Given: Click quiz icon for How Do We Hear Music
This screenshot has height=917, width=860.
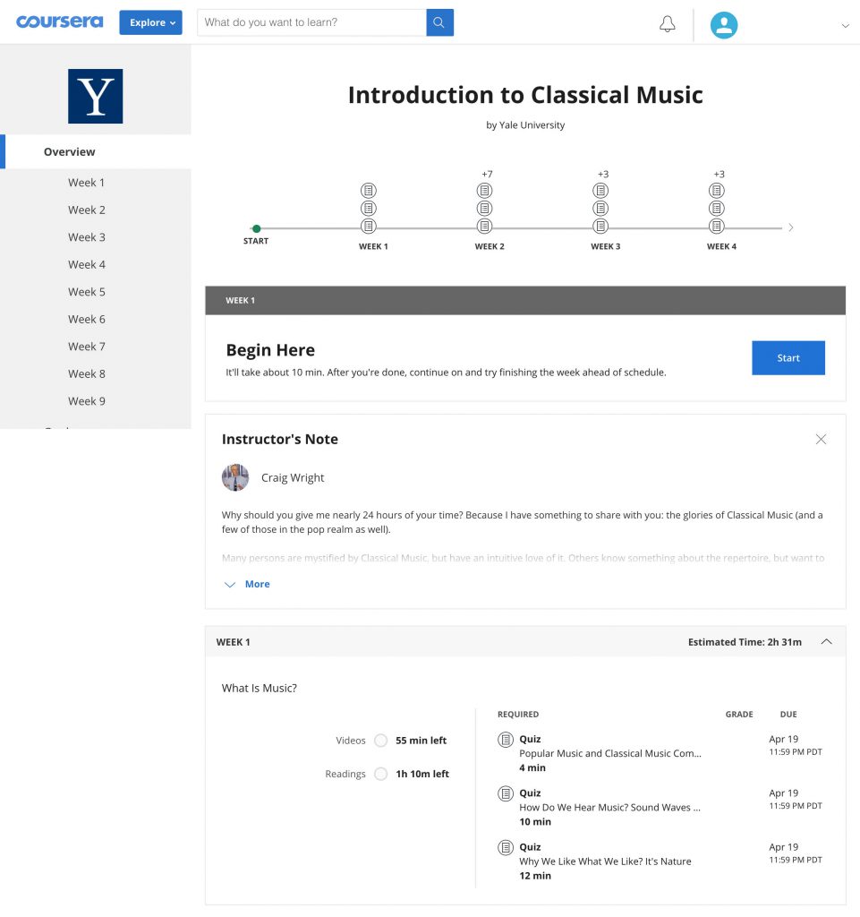Looking at the screenshot, I should [506, 793].
